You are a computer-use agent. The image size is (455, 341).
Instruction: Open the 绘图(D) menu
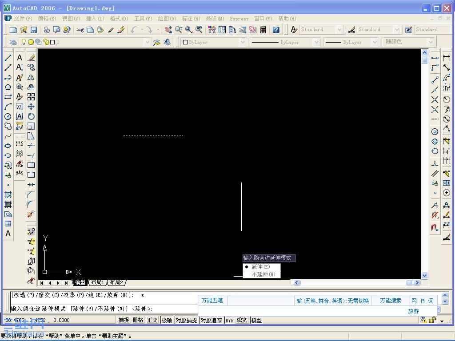coord(167,19)
